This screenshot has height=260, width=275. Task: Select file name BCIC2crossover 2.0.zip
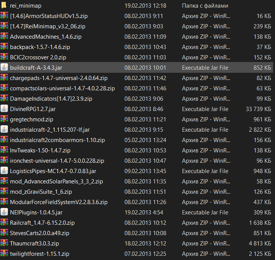(38, 57)
